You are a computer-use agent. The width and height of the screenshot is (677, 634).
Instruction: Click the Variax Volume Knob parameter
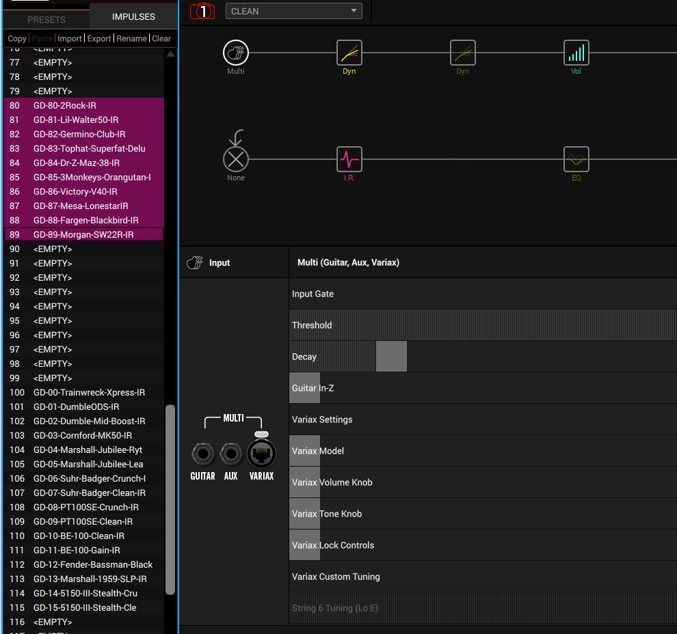coord(483,482)
